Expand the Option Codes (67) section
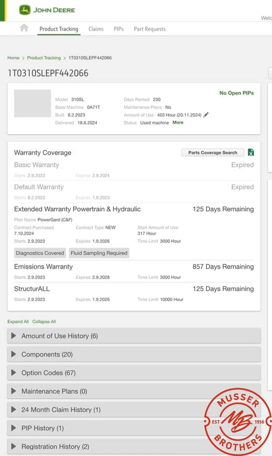 134,373
